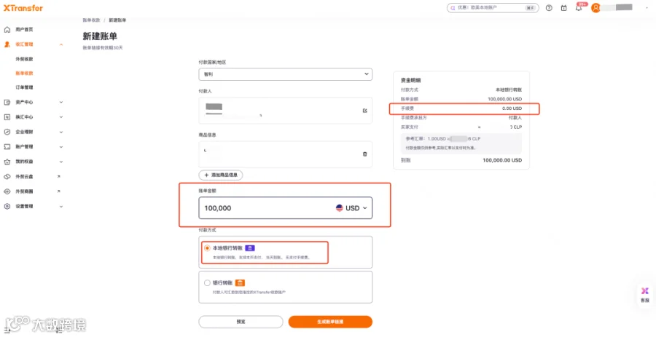
Task: Open the calendar icon in top bar
Action: 564,8
